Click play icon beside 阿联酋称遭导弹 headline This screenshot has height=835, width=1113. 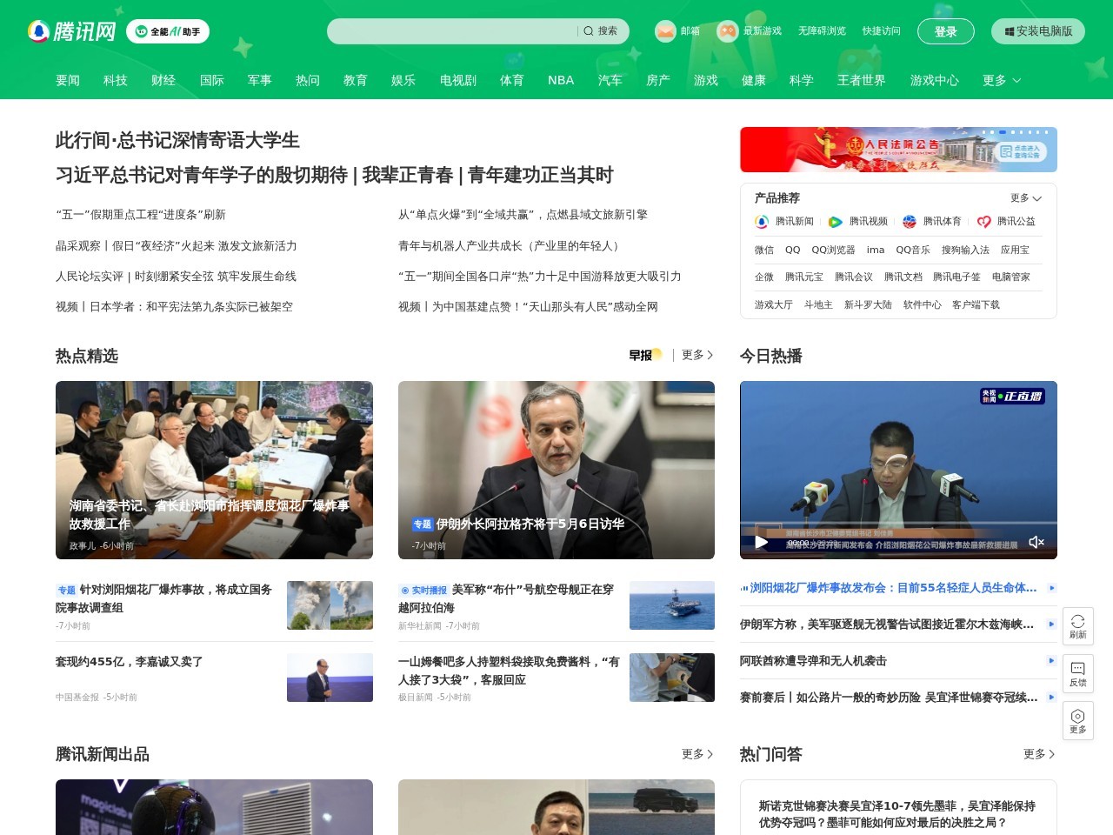coord(1051,660)
